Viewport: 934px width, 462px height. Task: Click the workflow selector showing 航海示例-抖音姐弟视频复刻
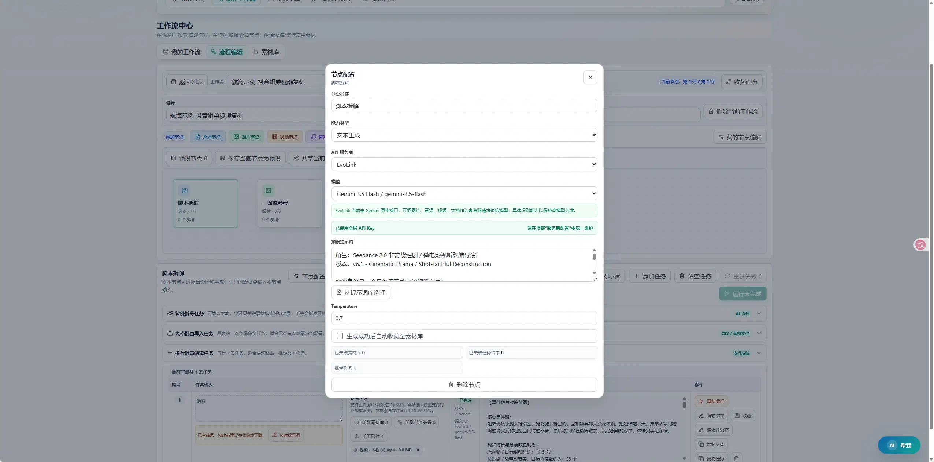pos(276,82)
